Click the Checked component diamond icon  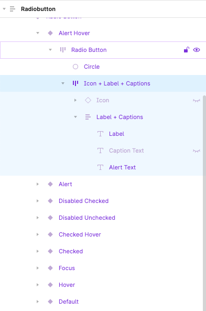[x=50, y=251]
